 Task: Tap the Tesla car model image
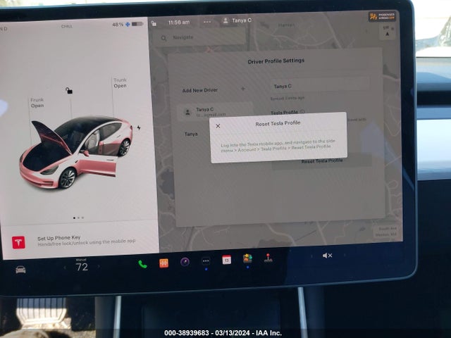tap(76, 152)
